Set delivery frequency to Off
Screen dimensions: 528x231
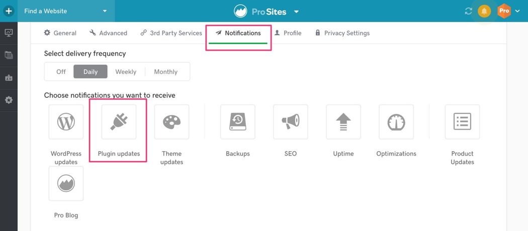[x=61, y=72]
